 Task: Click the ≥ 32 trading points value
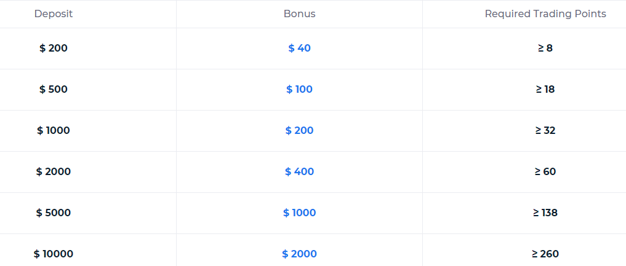click(x=545, y=130)
